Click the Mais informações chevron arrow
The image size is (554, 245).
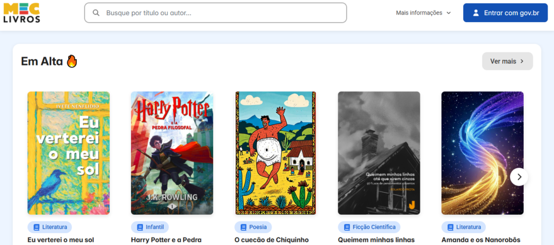tap(449, 13)
